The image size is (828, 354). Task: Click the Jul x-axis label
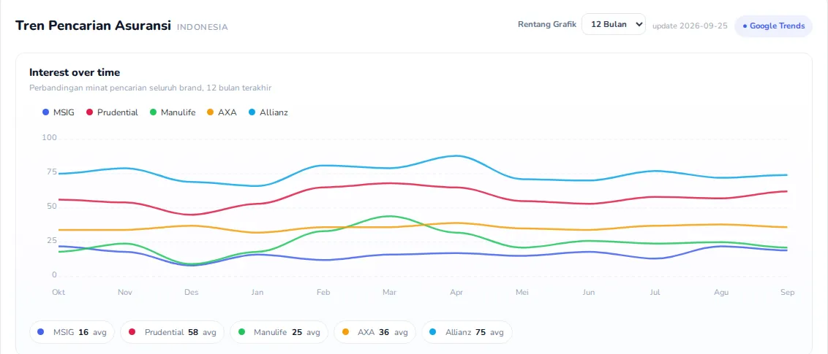pyautogui.click(x=655, y=293)
